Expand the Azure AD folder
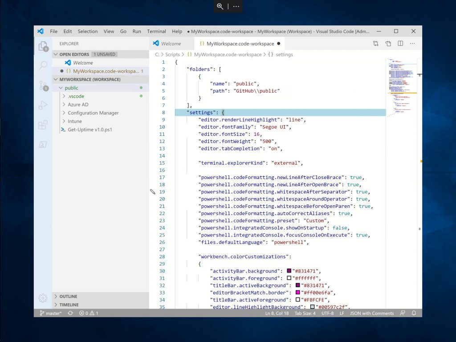 (x=64, y=104)
